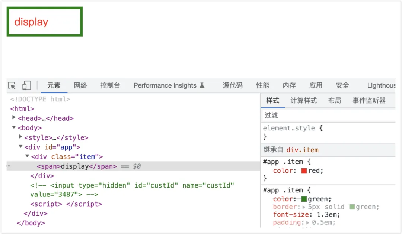Click the flask icon beside Performance insights
The width and height of the screenshot is (402, 234).
(x=202, y=85)
